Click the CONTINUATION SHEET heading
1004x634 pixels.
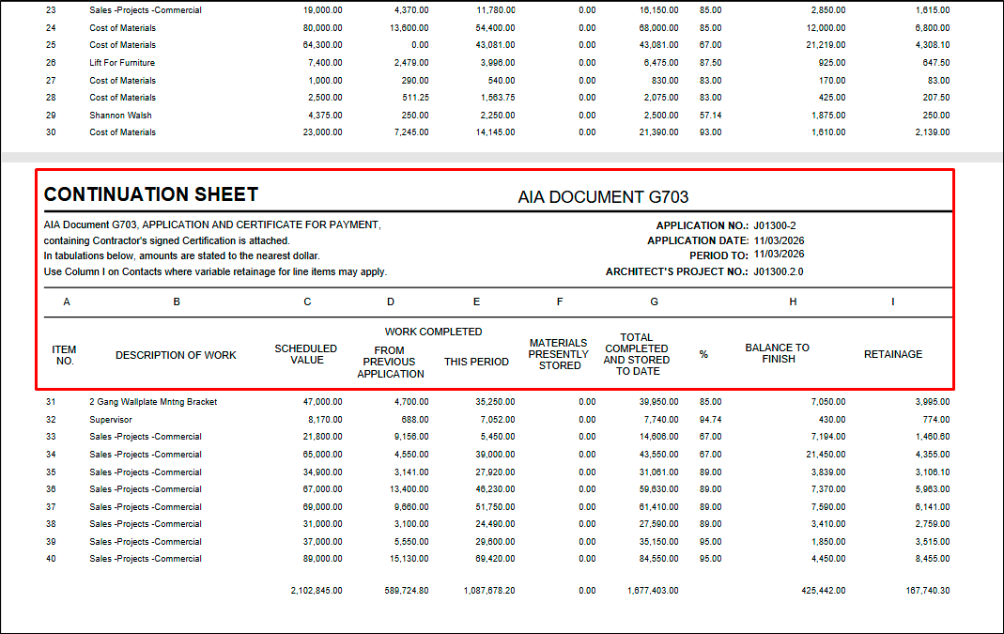click(151, 195)
